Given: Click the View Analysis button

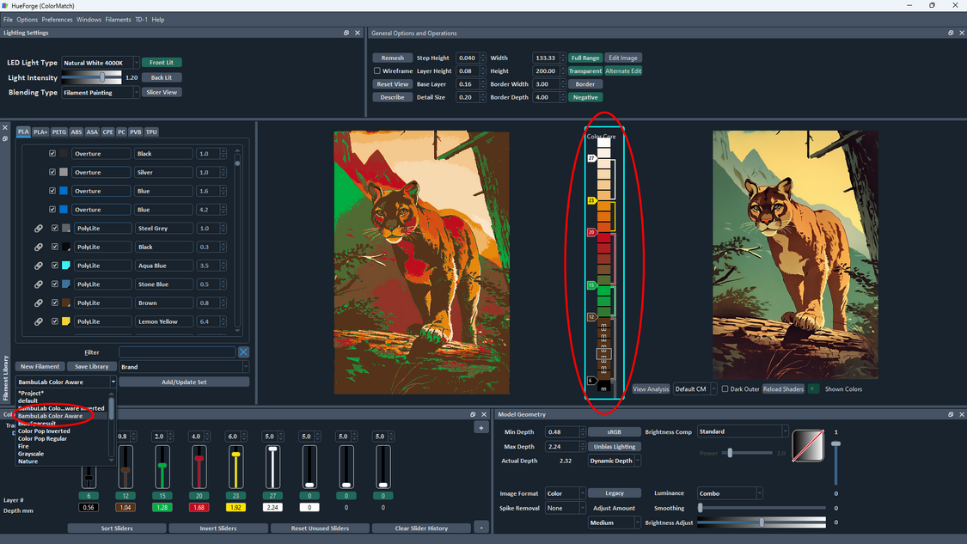Looking at the screenshot, I should (651, 388).
